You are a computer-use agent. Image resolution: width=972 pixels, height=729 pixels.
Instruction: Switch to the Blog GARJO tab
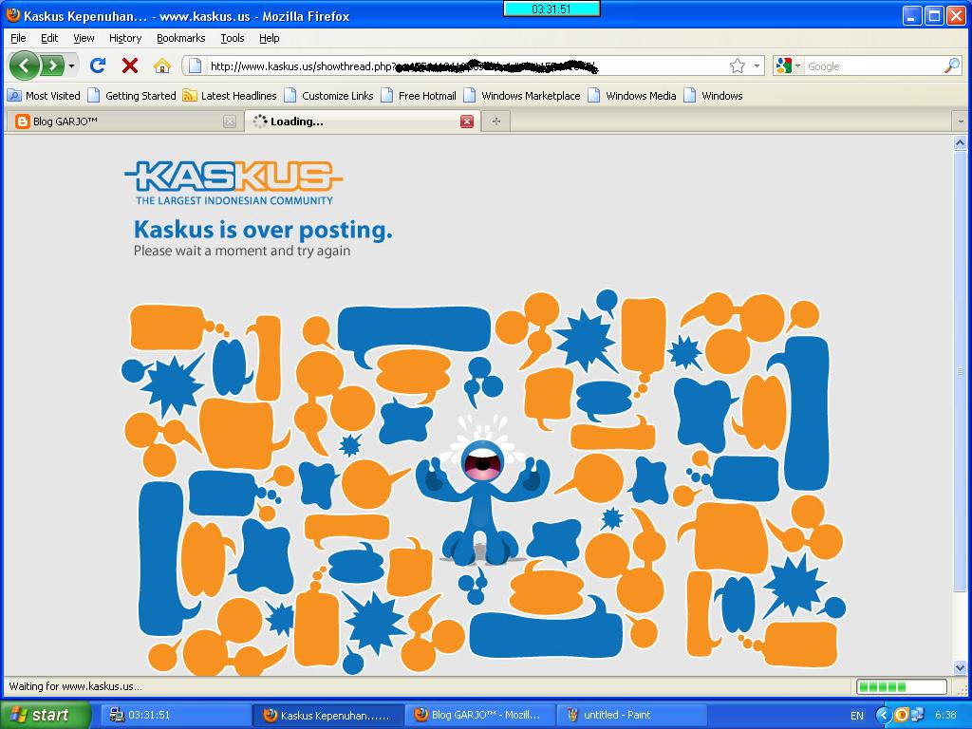[x=114, y=121]
